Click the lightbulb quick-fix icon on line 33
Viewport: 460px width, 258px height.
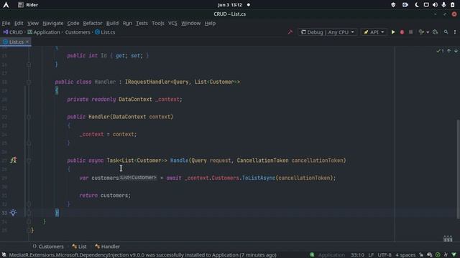pyautogui.click(x=13, y=212)
